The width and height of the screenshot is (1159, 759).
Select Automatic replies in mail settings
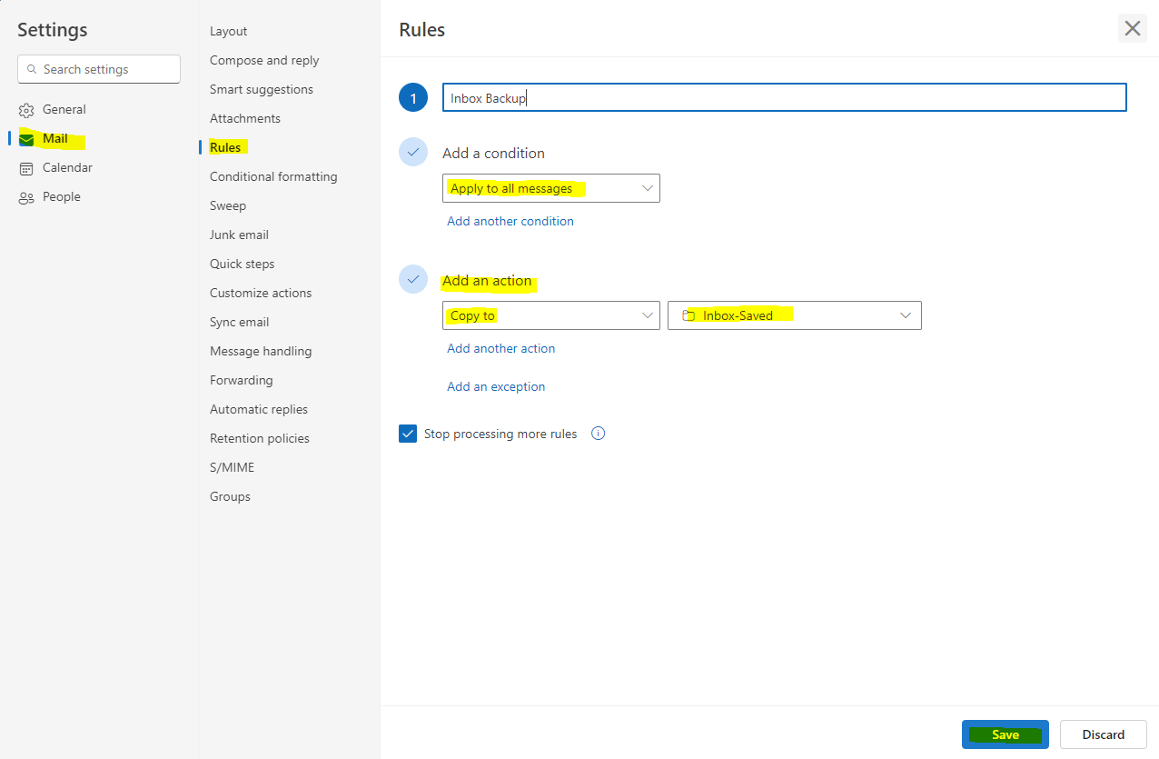259,409
